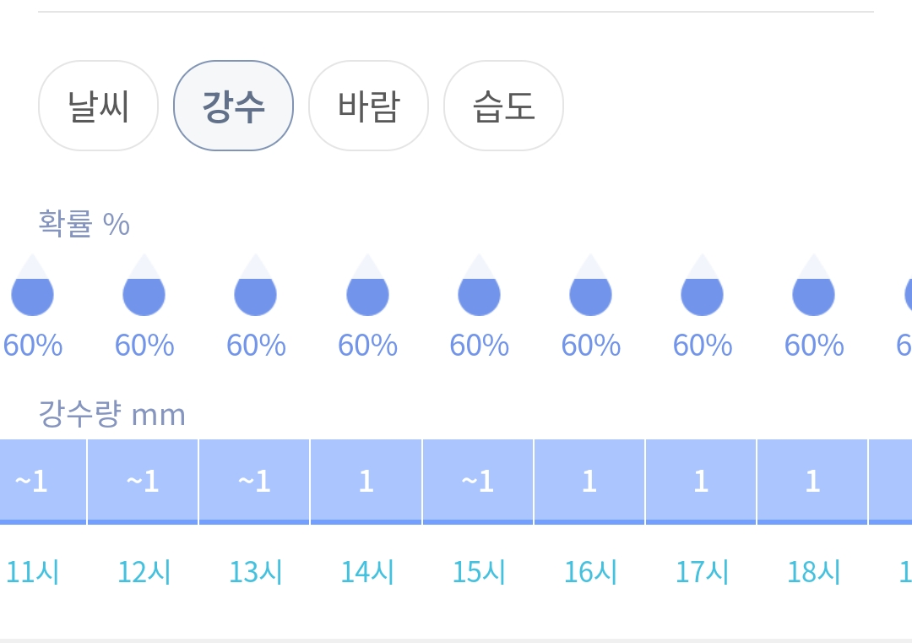Screen dimensions: 912x643
Task: Tap the raindrop icon above 11시
Action: (32, 287)
